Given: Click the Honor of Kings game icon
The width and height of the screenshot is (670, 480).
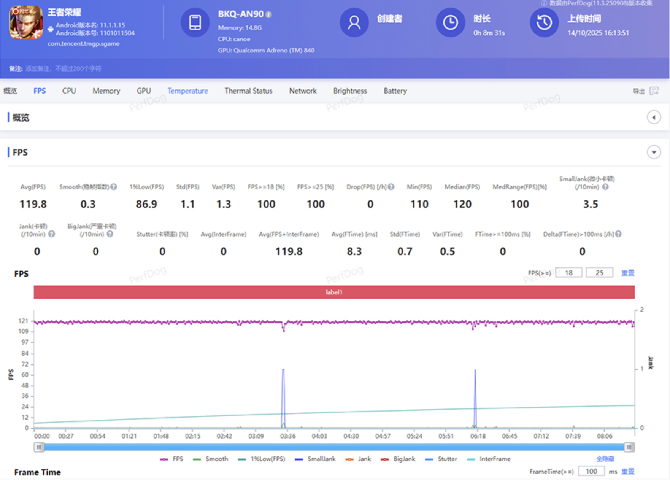Looking at the screenshot, I should click(x=26, y=22).
